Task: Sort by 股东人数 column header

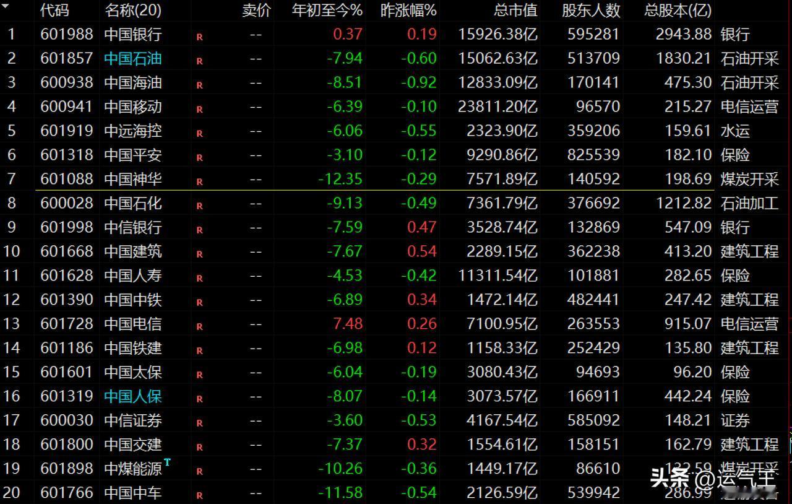Action: coord(591,11)
